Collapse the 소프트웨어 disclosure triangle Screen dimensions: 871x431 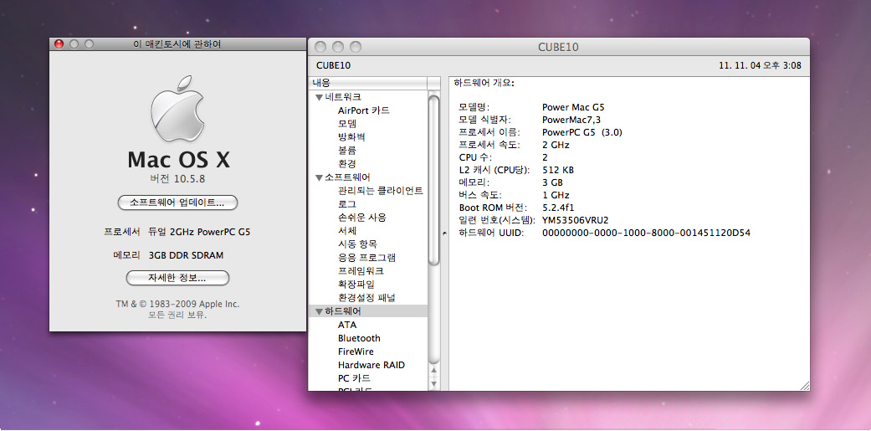click(x=319, y=177)
